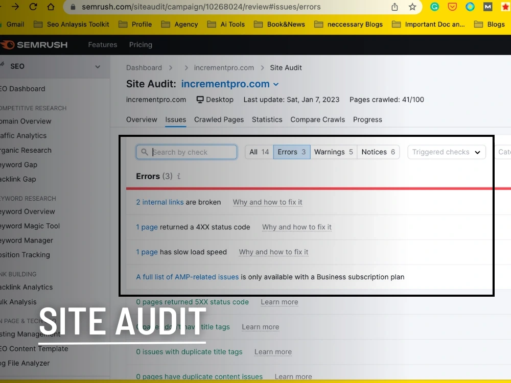
Task: Open the Progress tab
Action: 367,119
